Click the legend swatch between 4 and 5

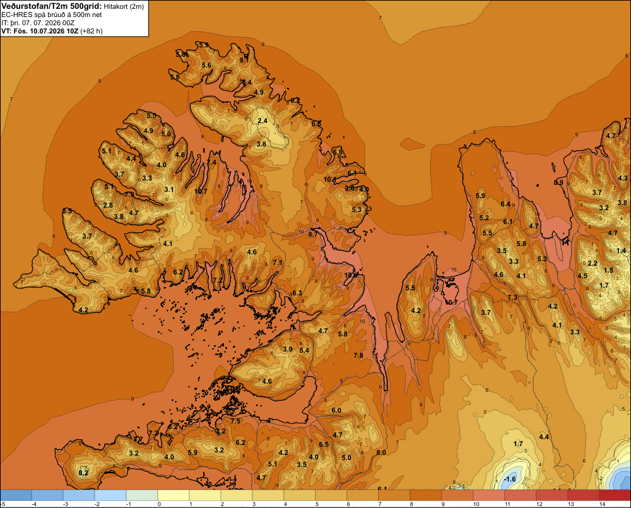click(x=300, y=495)
